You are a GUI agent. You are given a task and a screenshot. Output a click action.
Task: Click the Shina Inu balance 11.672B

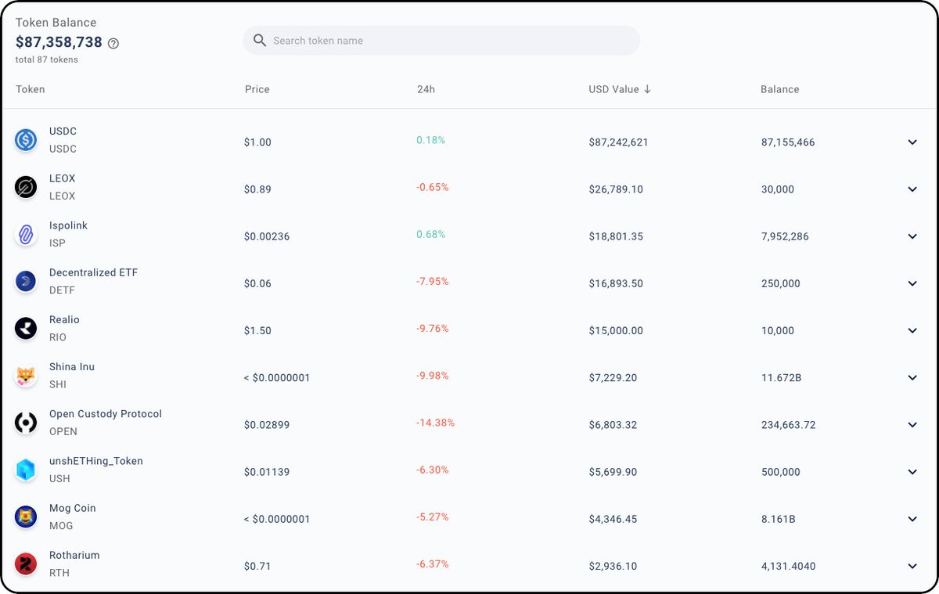[x=781, y=377]
